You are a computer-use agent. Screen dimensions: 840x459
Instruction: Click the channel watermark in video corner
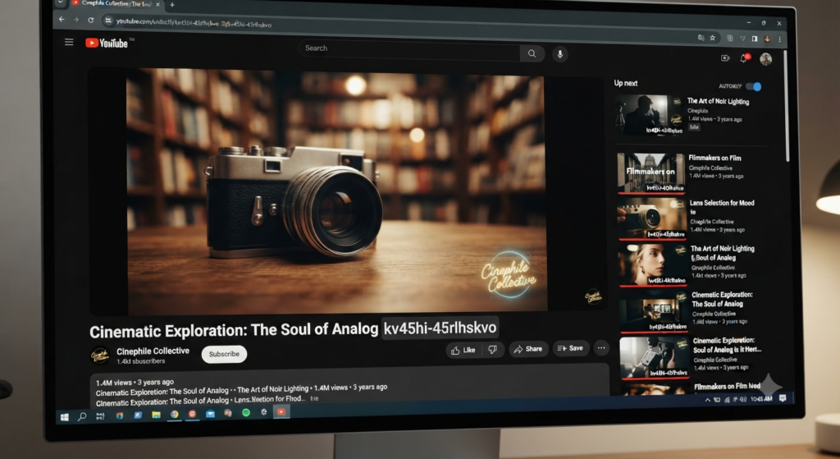[593, 296]
